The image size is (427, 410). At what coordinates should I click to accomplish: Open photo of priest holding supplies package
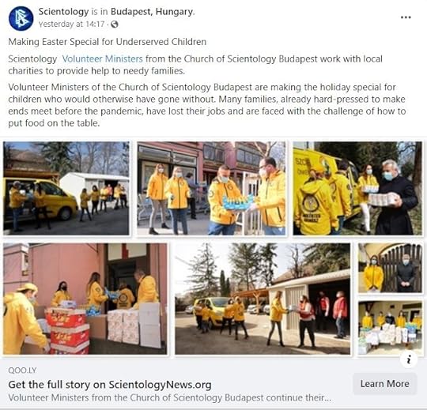[x=357, y=188]
